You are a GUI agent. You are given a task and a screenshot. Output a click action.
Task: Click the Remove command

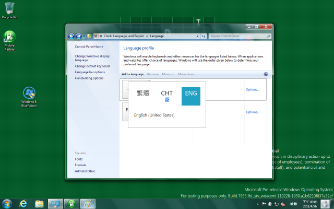152,74
